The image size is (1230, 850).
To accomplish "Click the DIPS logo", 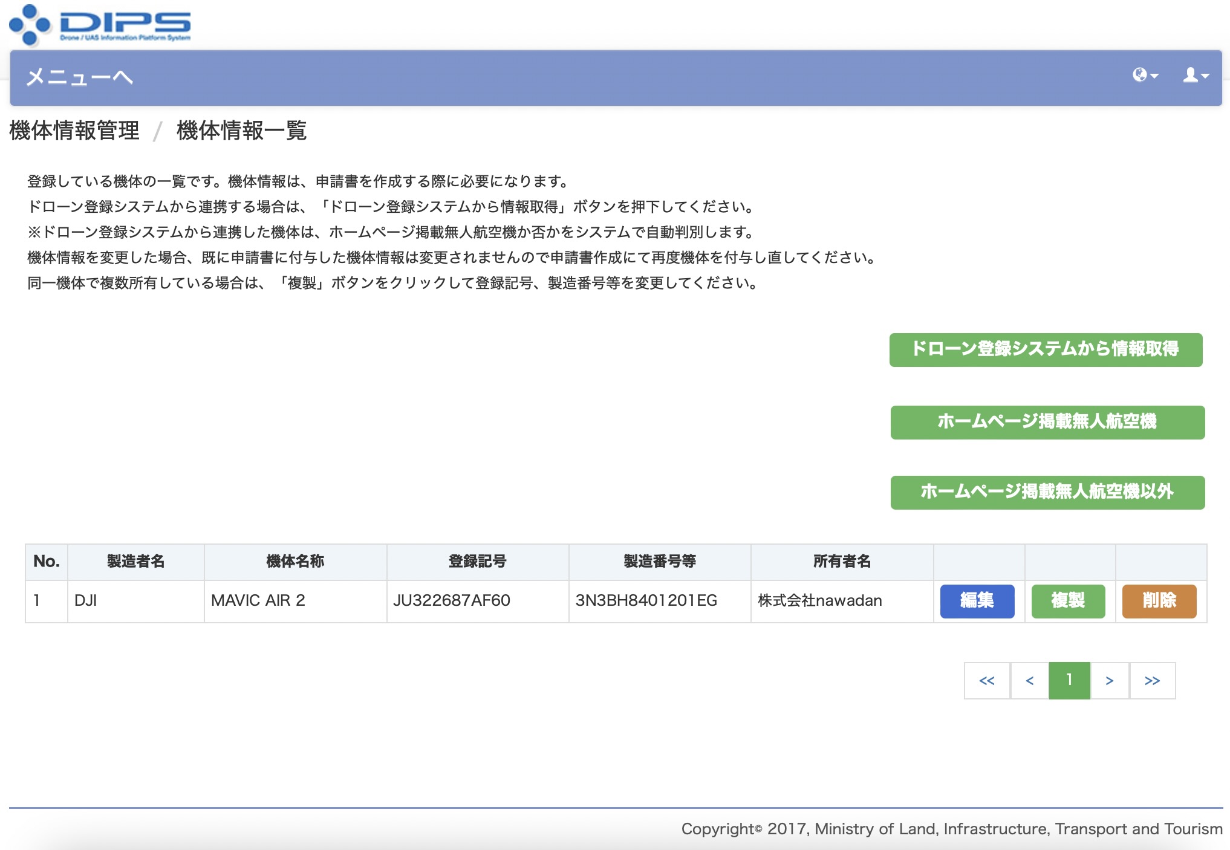I will (100, 25).
